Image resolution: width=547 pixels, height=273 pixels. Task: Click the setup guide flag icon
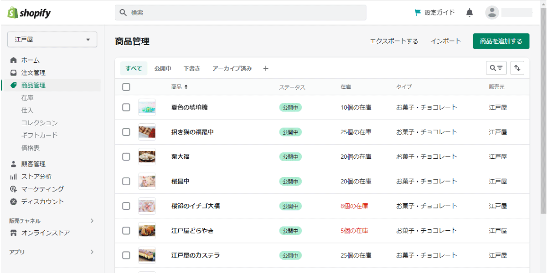click(418, 13)
